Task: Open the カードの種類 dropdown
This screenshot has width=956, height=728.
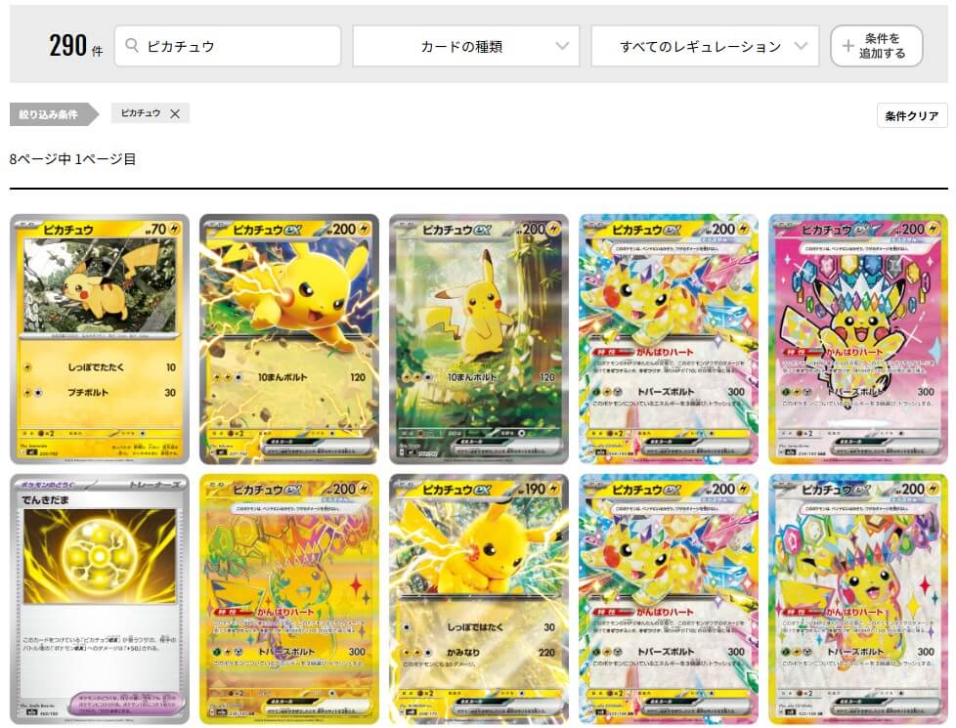Action: pyautogui.click(x=466, y=46)
